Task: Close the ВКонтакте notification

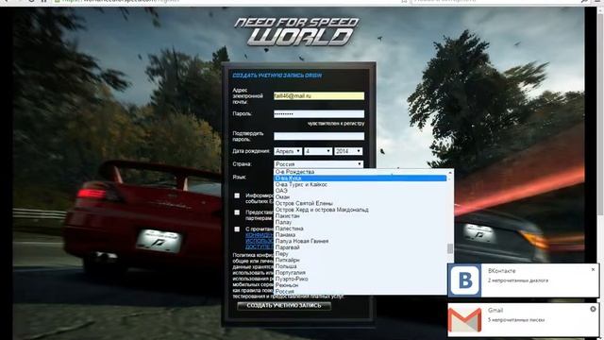Action: (x=593, y=269)
